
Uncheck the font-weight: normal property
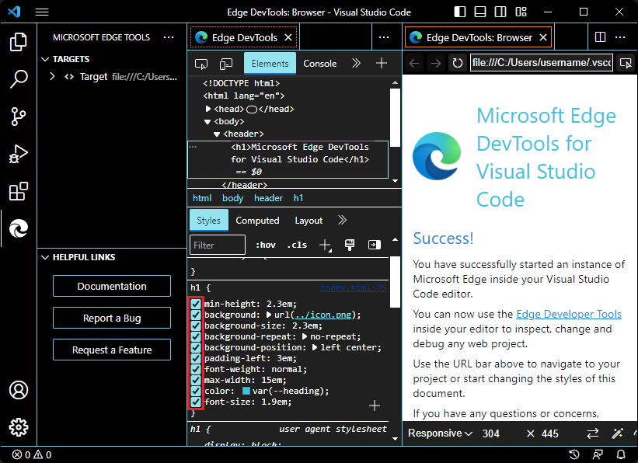(196, 368)
